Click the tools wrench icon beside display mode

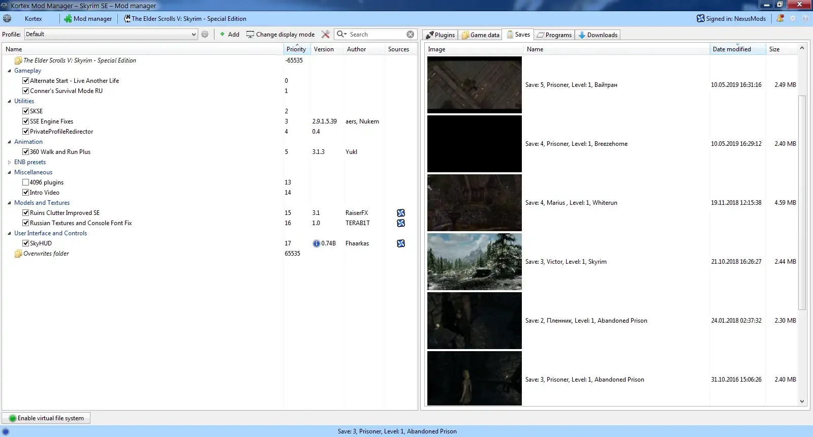(326, 34)
